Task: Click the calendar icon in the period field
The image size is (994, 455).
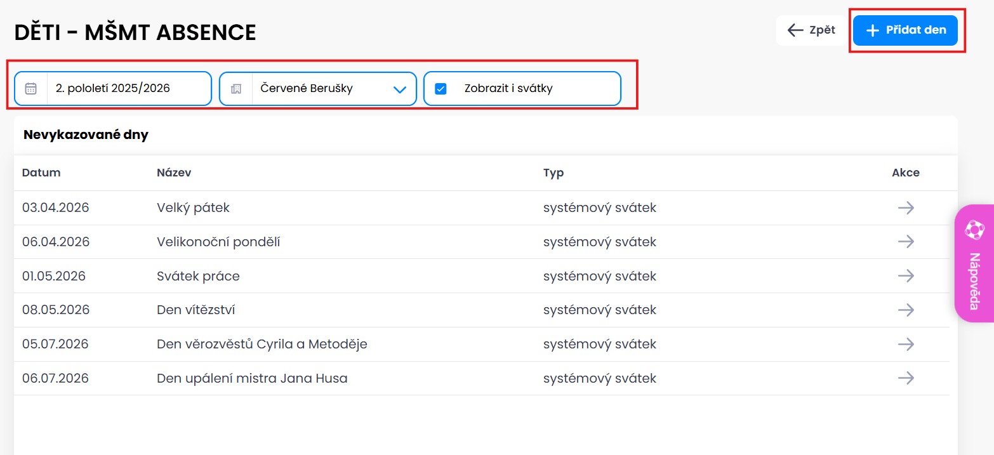Action: coord(30,88)
